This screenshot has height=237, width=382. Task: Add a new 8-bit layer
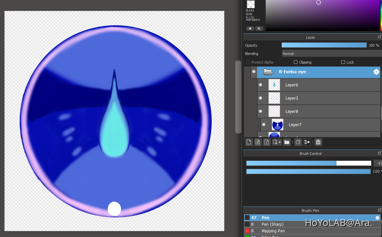point(258,142)
